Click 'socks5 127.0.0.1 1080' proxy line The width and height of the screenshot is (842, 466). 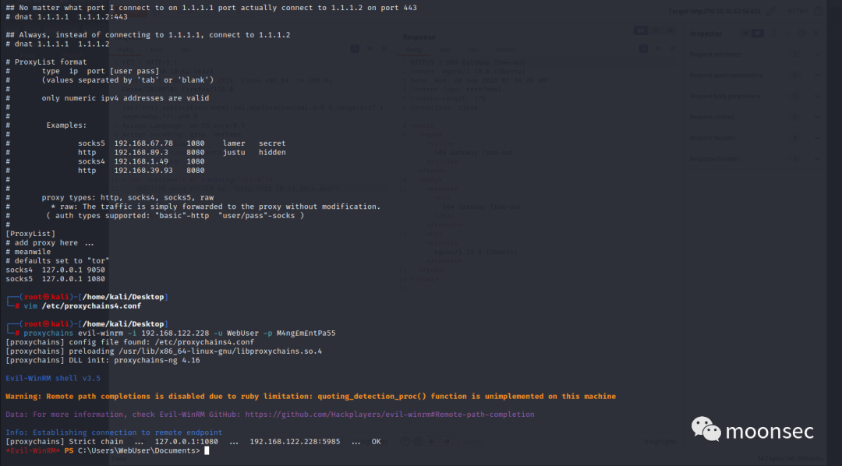coord(55,279)
